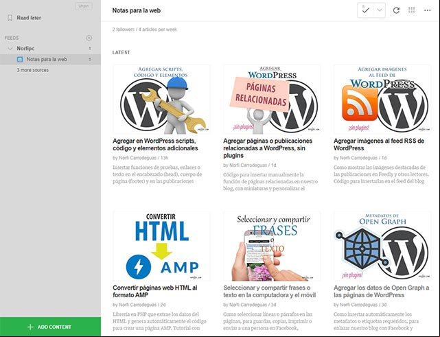Open the Páginas Relacionadas article thumbnail
The height and width of the screenshot is (337, 440).
pos(272,100)
